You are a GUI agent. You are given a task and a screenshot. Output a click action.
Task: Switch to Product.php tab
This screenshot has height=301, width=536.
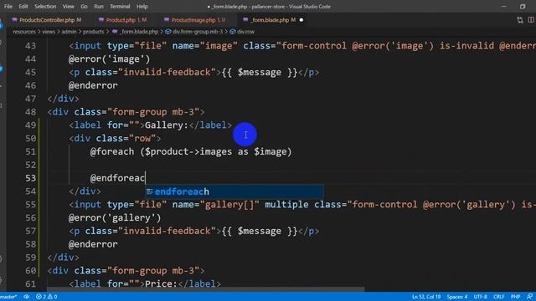pyautogui.click(x=121, y=20)
